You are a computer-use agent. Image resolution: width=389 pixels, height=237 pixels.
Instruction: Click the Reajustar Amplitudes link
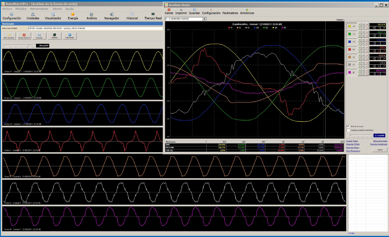(x=379, y=144)
